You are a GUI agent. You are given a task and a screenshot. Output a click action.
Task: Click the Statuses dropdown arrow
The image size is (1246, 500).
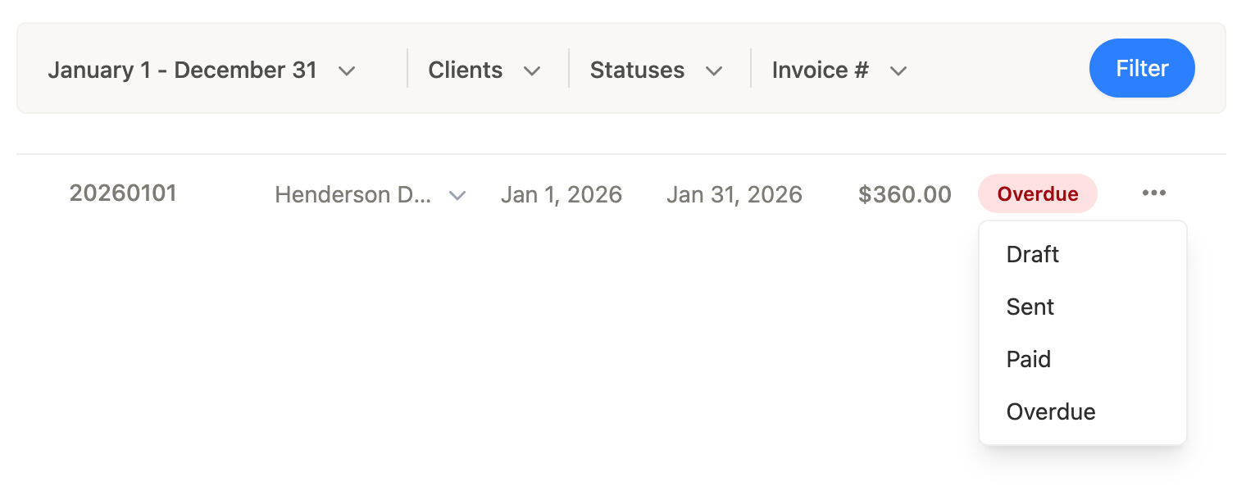pos(714,71)
